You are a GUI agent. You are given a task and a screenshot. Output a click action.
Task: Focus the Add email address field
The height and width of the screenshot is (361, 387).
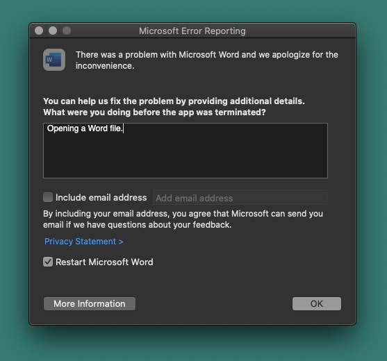pyautogui.click(x=240, y=198)
